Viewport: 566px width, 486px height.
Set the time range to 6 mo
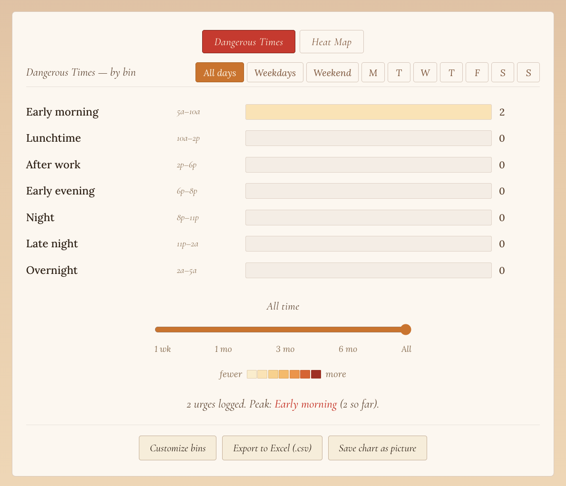pyautogui.click(x=348, y=349)
